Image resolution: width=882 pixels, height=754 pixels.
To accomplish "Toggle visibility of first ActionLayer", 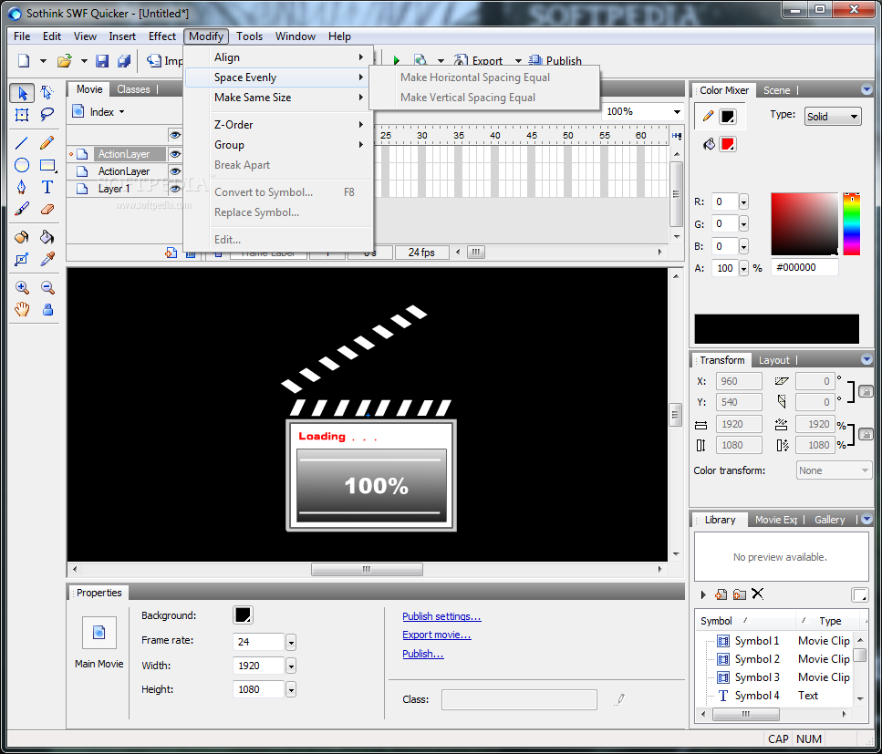I will point(175,153).
